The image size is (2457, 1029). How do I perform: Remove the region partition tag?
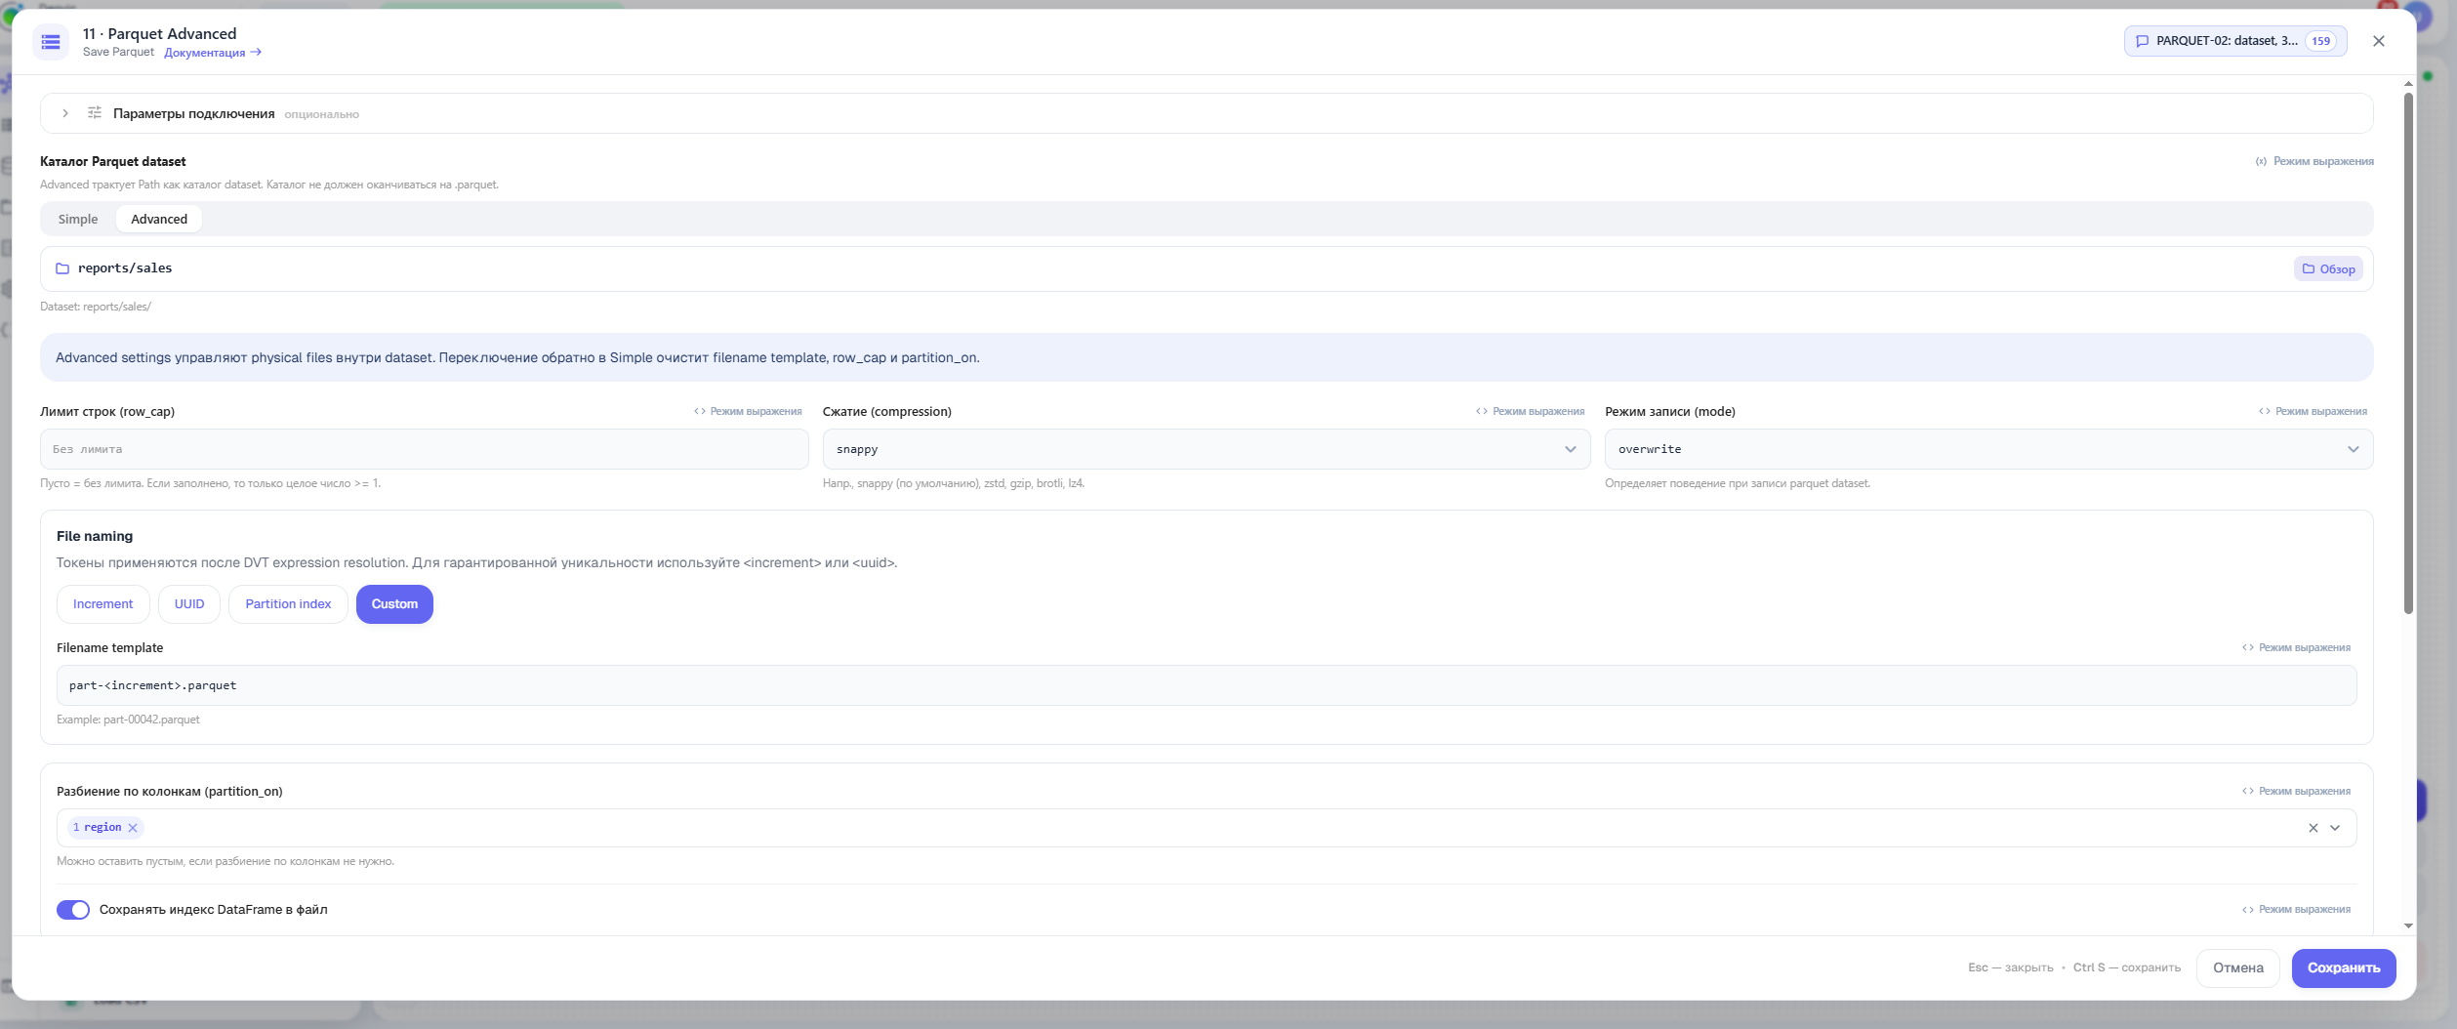tap(133, 828)
